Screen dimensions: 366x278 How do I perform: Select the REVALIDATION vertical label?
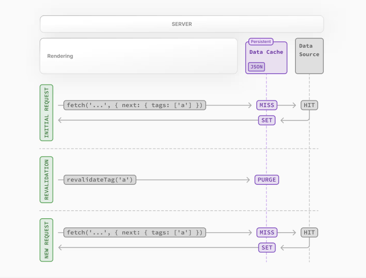(46, 180)
